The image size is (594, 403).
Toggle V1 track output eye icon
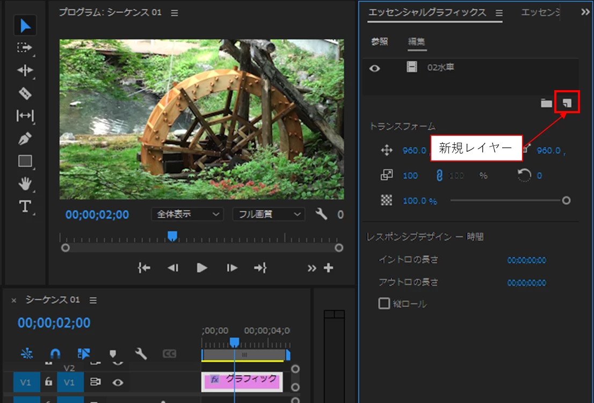(118, 383)
